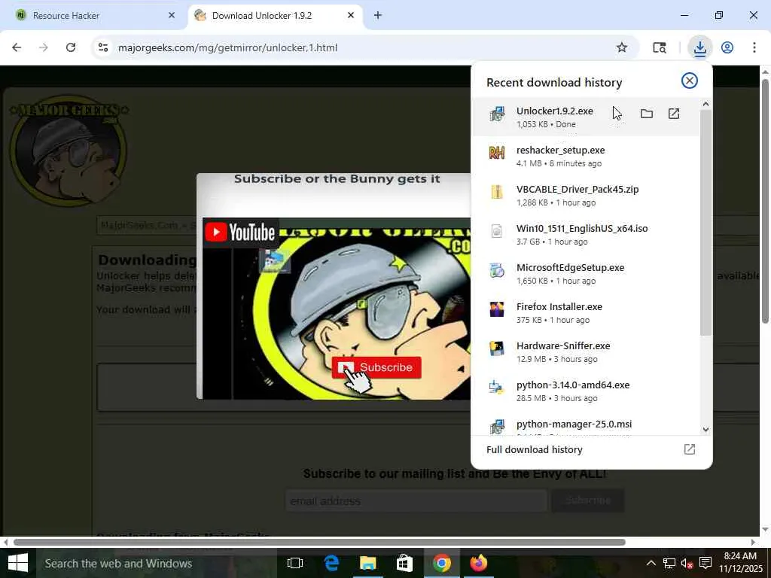Viewport: 771px width, 578px height.
Task: Click the Chrome taskbar icon
Action: point(441,563)
